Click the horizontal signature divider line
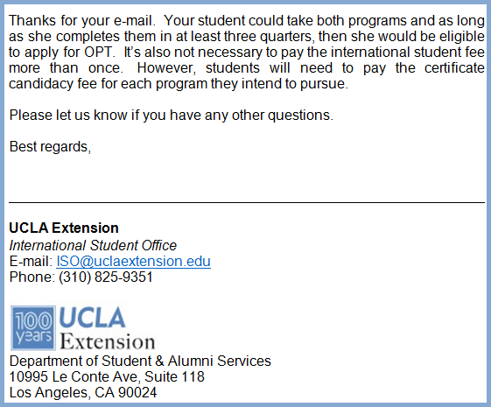Screen dimensions: 491x407 pos(247,203)
